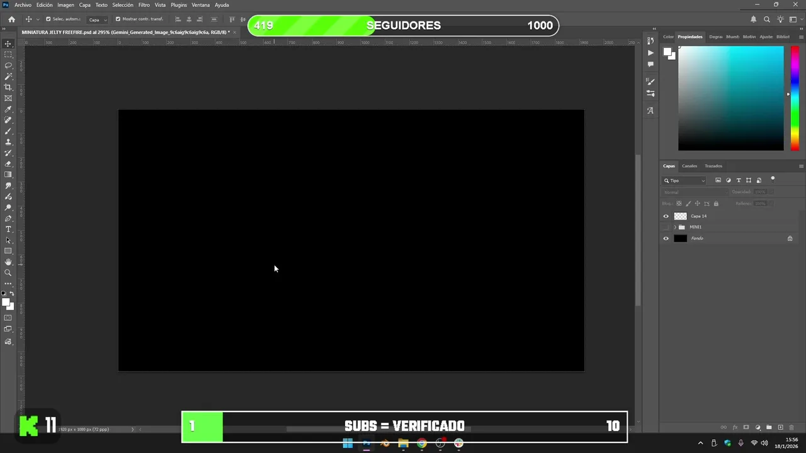
Task: Select the Pen tool
Action: point(8,218)
